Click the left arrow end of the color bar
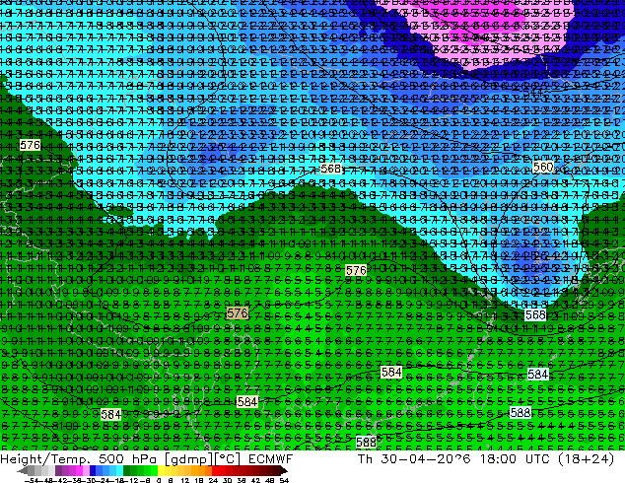The width and height of the screenshot is (625, 483). tap(23, 470)
